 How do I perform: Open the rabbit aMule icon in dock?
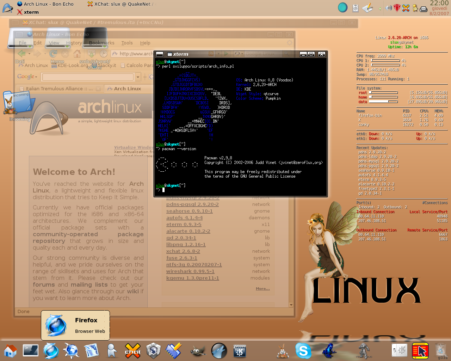tap(282, 351)
